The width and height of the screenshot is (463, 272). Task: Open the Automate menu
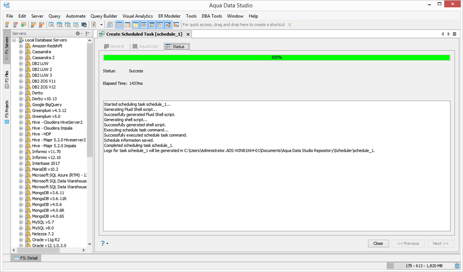pos(76,16)
